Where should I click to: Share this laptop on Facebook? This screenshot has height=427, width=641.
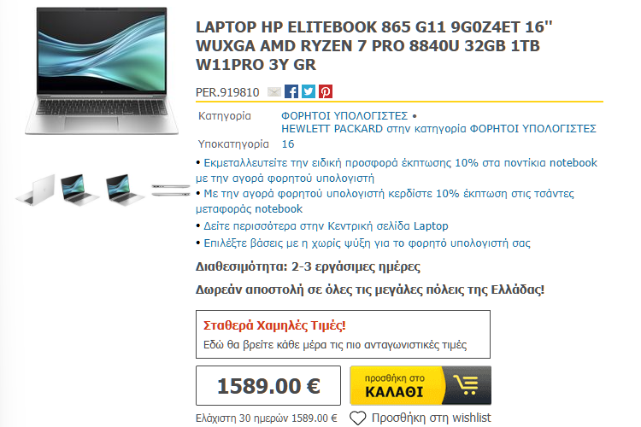point(291,91)
